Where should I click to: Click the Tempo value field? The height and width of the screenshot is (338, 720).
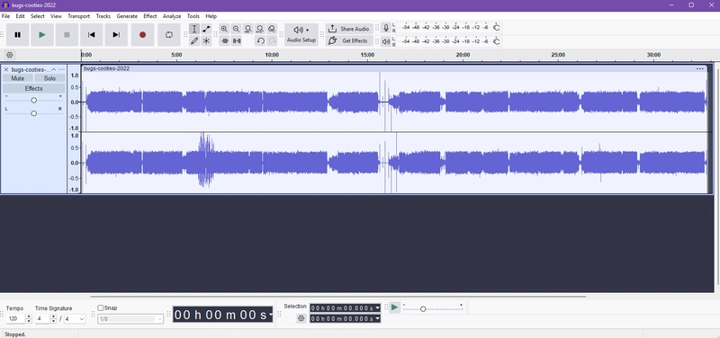(15, 318)
